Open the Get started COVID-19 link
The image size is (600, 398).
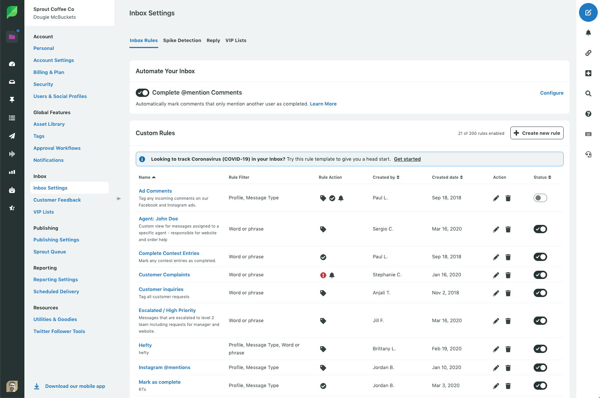pyautogui.click(x=407, y=159)
